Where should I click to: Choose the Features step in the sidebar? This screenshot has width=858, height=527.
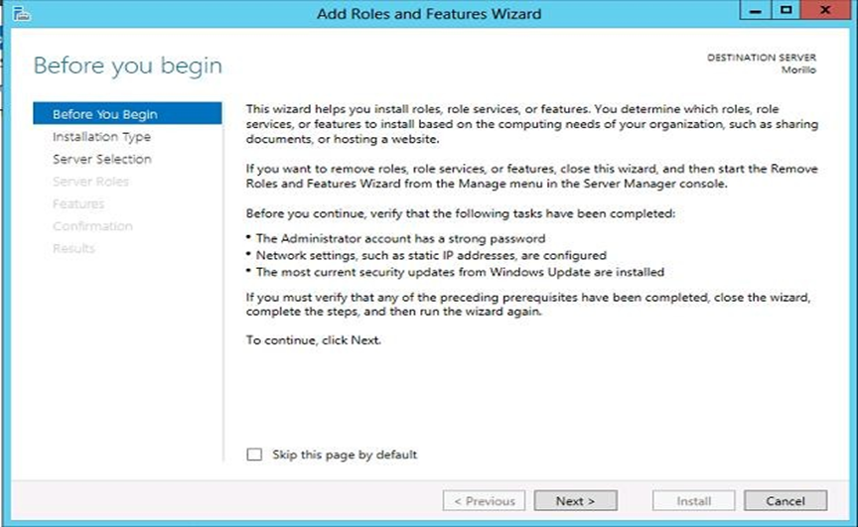click(x=78, y=203)
